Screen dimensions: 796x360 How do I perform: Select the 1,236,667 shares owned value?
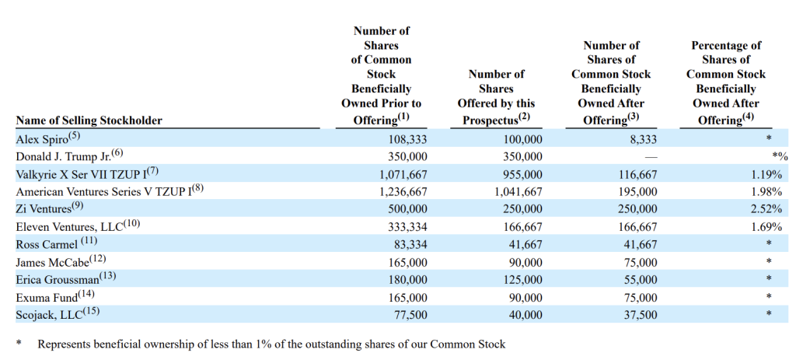[402, 191]
